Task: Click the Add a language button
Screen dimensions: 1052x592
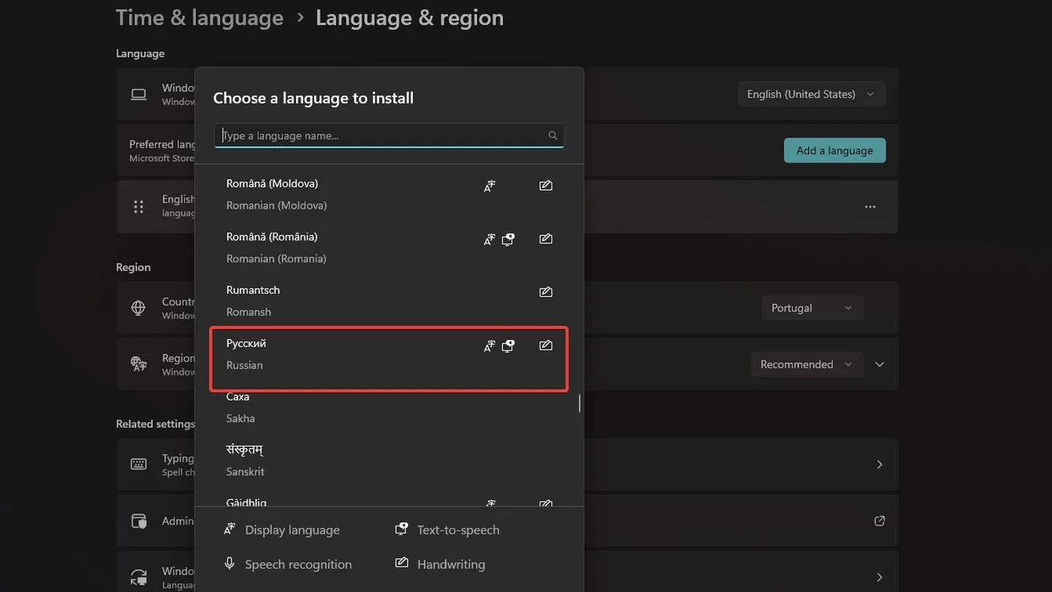Action: tap(834, 151)
